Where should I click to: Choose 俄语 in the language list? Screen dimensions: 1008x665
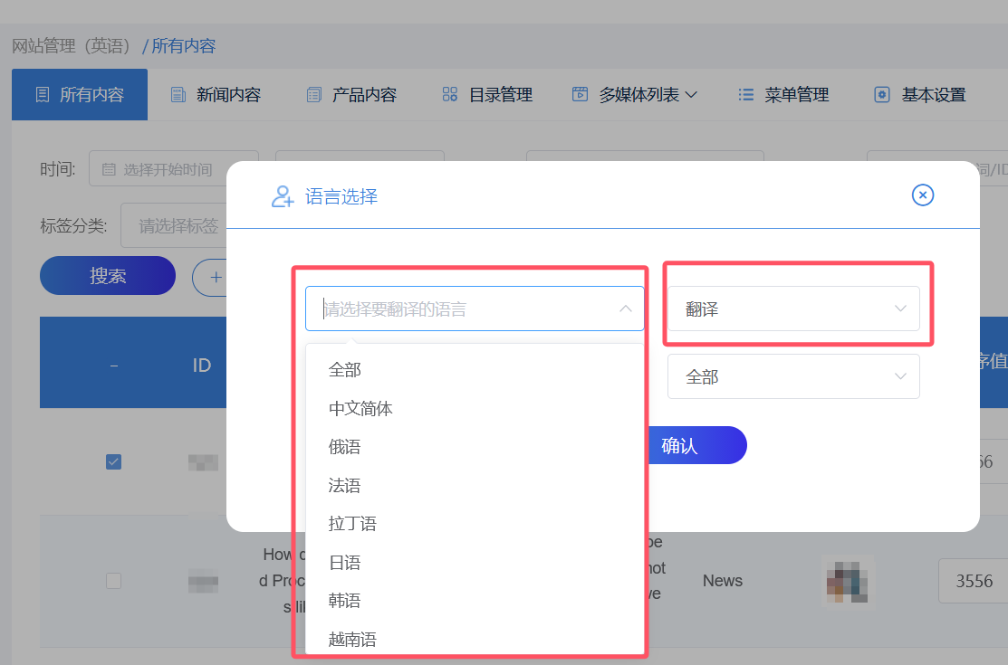pos(345,447)
